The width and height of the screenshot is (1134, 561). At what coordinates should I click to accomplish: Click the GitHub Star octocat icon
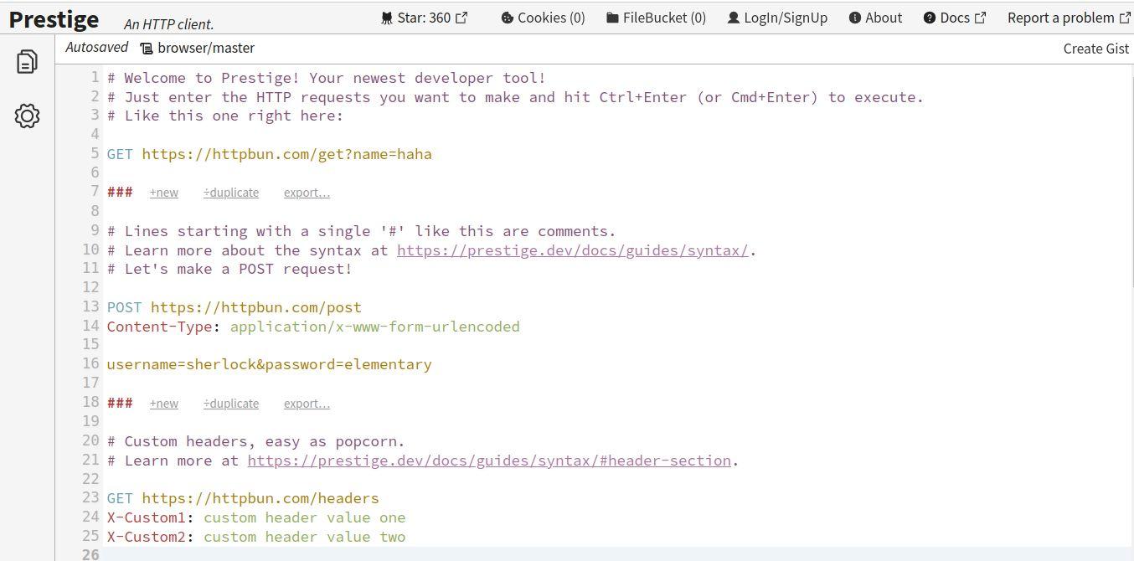tap(386, 18)
